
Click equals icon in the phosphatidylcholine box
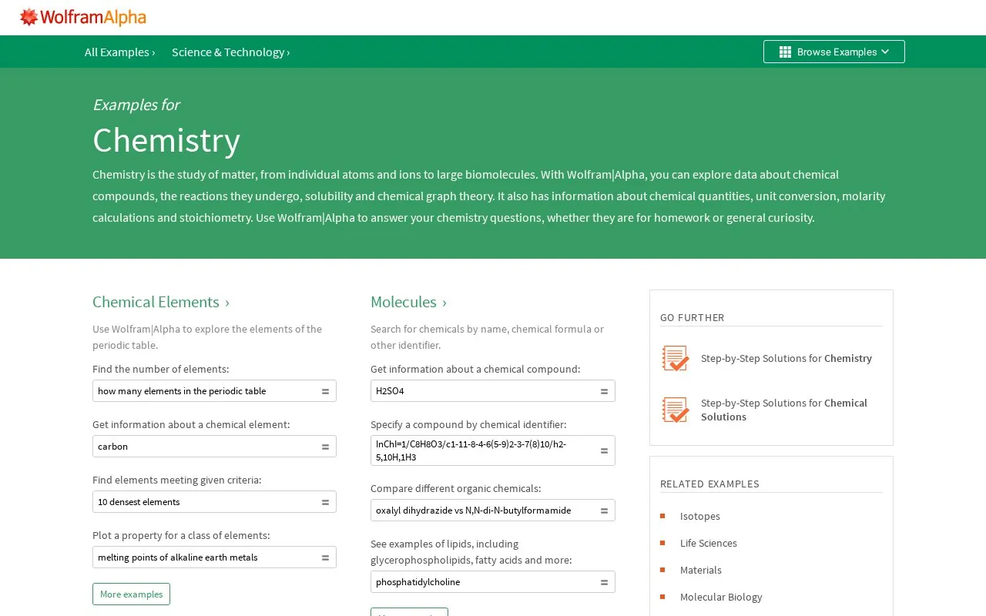click(x=604, y=582)
